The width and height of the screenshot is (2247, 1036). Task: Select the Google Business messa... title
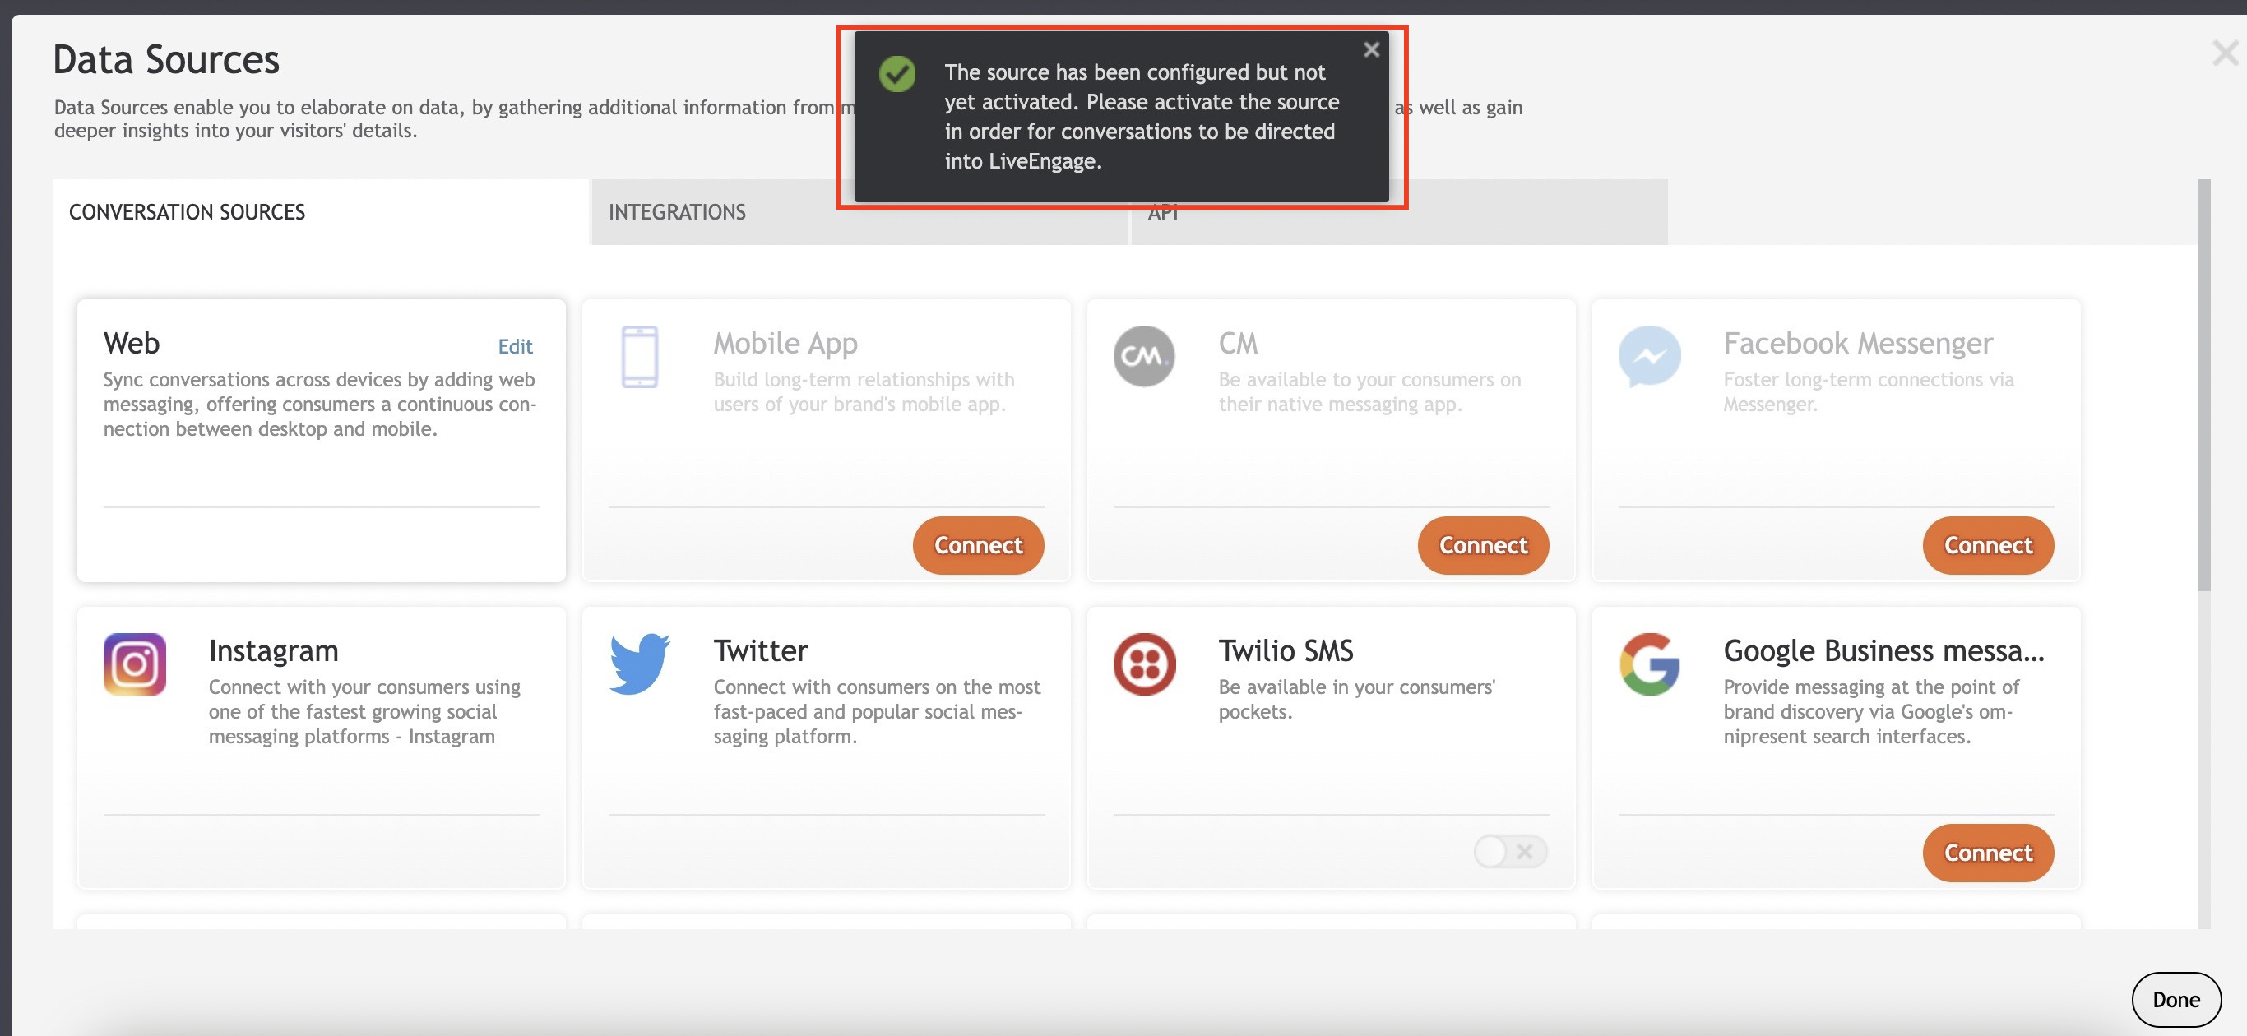[x=1883, y=650]
